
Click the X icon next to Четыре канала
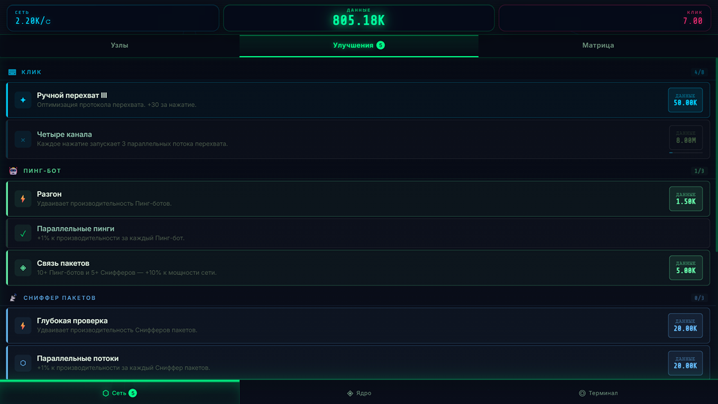coord(22,139)
